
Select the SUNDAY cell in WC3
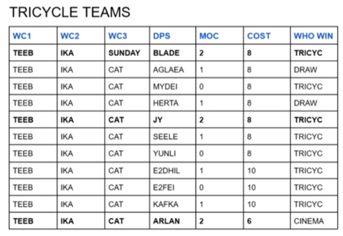[127, 53]
